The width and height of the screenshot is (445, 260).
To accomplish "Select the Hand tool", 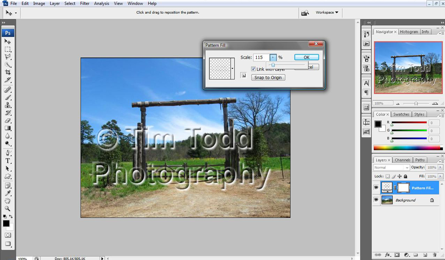I will pyautogui.click(x=8, y=201).
